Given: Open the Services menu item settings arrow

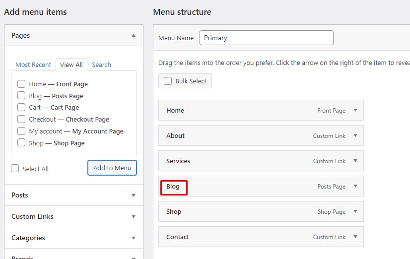Looking at the screenshot, I should coord(355,161).
